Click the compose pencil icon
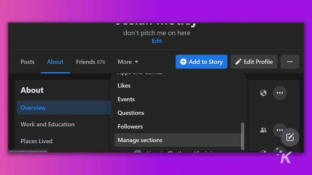Viewport: 312px width, 175px height. [x=290, y=137]
